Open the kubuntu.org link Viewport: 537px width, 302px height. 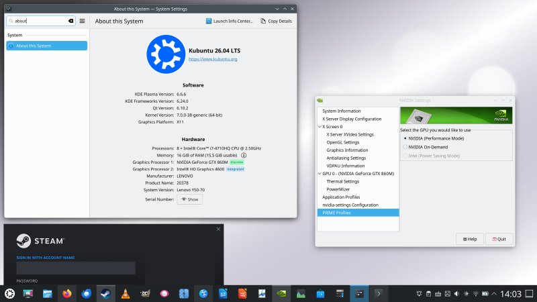[x=213, y=59]
